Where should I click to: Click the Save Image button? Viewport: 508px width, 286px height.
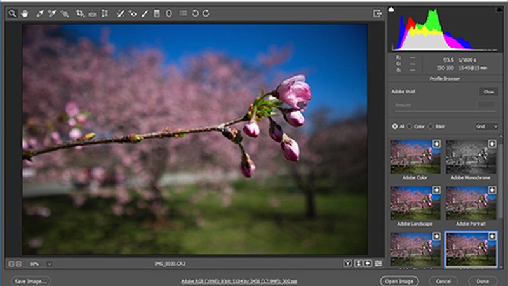click(30, 280)
